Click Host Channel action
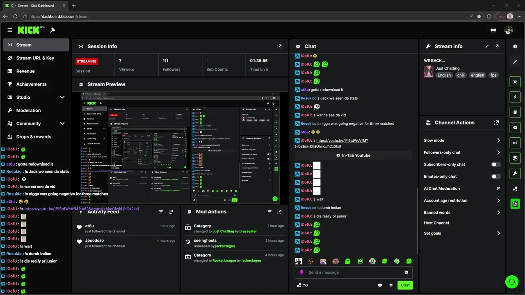The image size is (525, 295). click(436, 223)
